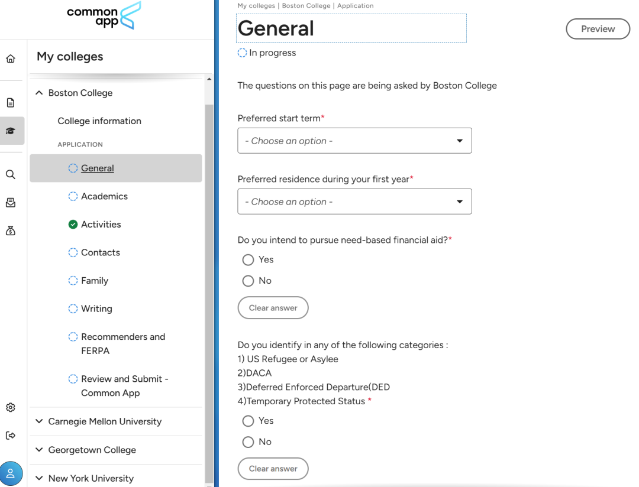This screenshot has height=487, width=639.
Task: Open the user profile avatar icon
Action: (11, 473)
